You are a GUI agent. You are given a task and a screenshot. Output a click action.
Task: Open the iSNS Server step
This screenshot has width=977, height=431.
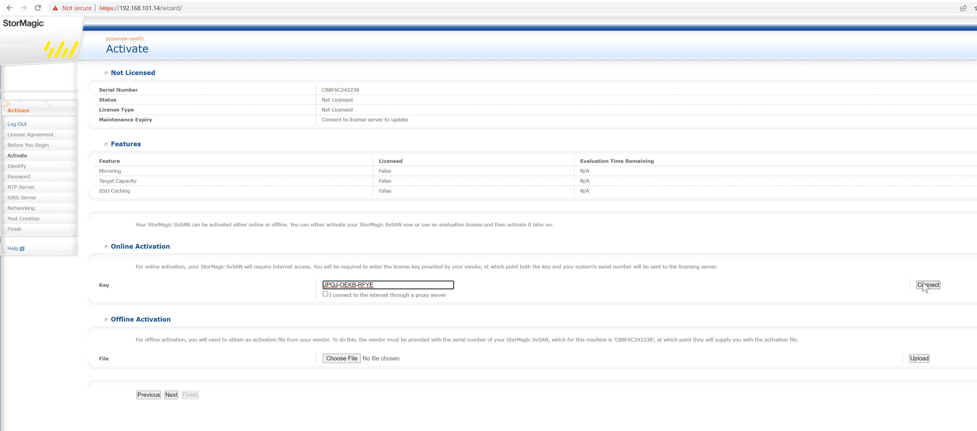(x=22, y=198)
